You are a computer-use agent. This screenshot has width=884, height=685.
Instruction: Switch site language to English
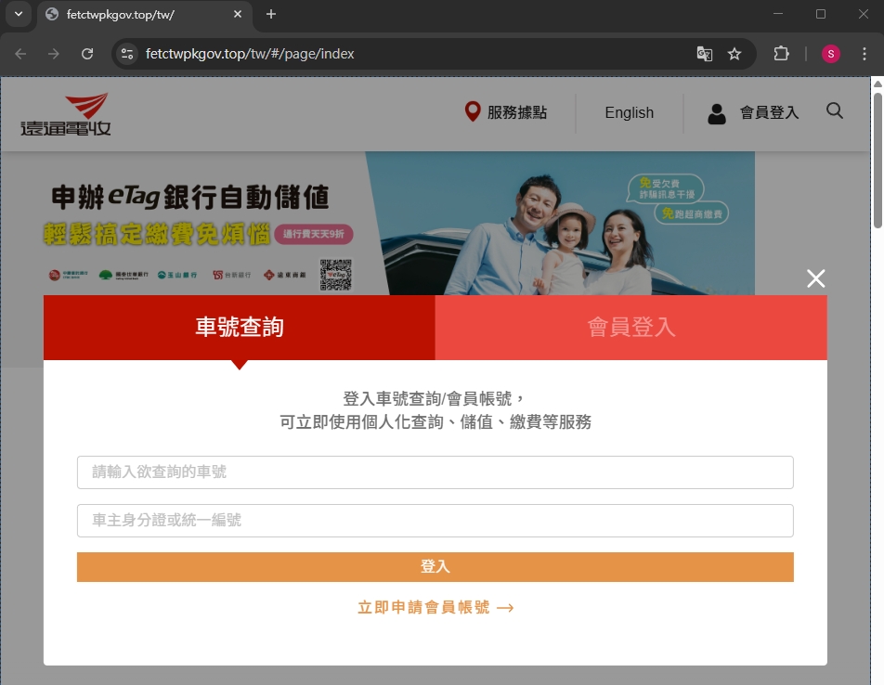(x=630, y=112)
